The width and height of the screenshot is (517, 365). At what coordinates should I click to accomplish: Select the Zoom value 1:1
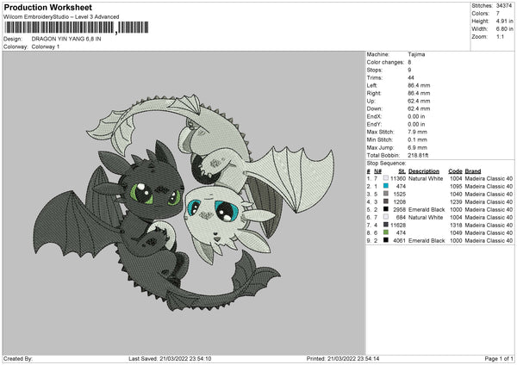500,36
